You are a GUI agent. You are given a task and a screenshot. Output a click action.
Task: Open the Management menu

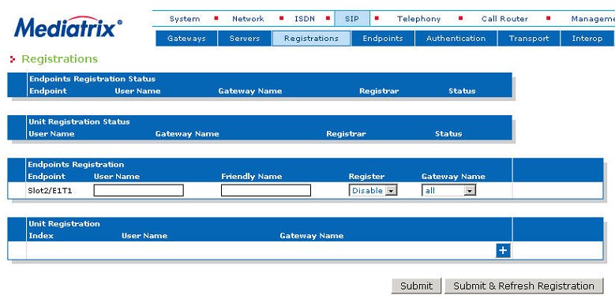pos(593,19)
